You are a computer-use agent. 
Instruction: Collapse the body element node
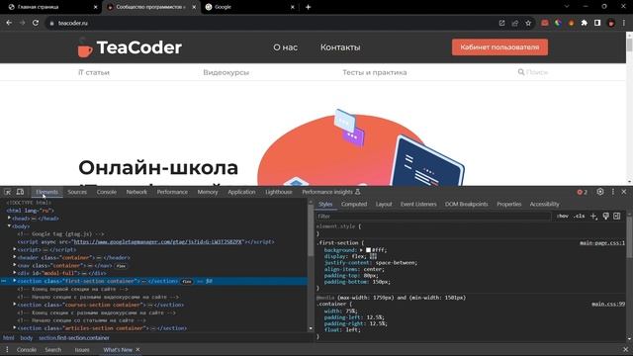point(9,226)
